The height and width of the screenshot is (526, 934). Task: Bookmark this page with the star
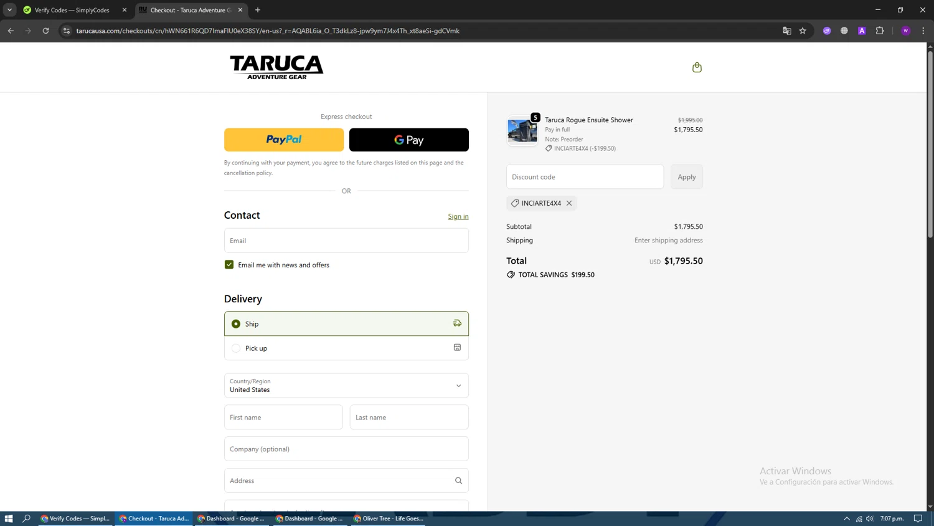803,31
